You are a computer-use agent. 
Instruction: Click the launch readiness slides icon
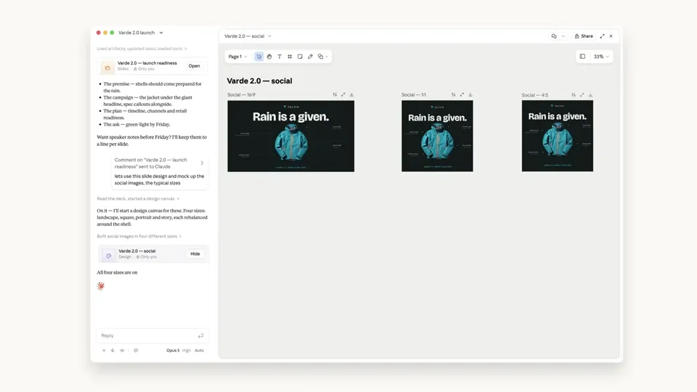pos(107,68)
